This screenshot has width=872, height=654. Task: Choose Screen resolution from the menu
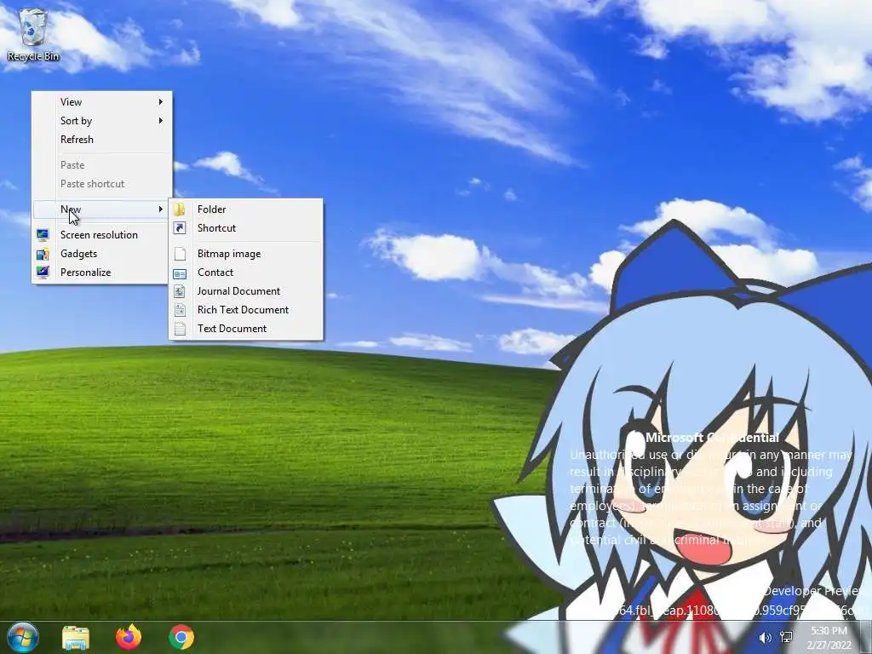coord(102,235)
